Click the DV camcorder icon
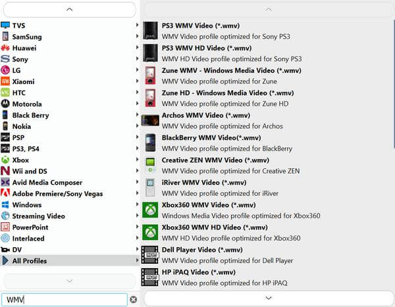This screenshot has height=307, width=395. pos(5,249)
